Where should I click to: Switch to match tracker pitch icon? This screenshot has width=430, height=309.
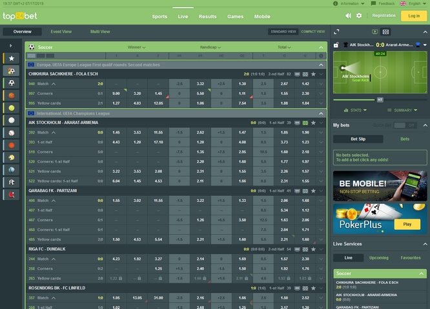(x=385, y=32)
